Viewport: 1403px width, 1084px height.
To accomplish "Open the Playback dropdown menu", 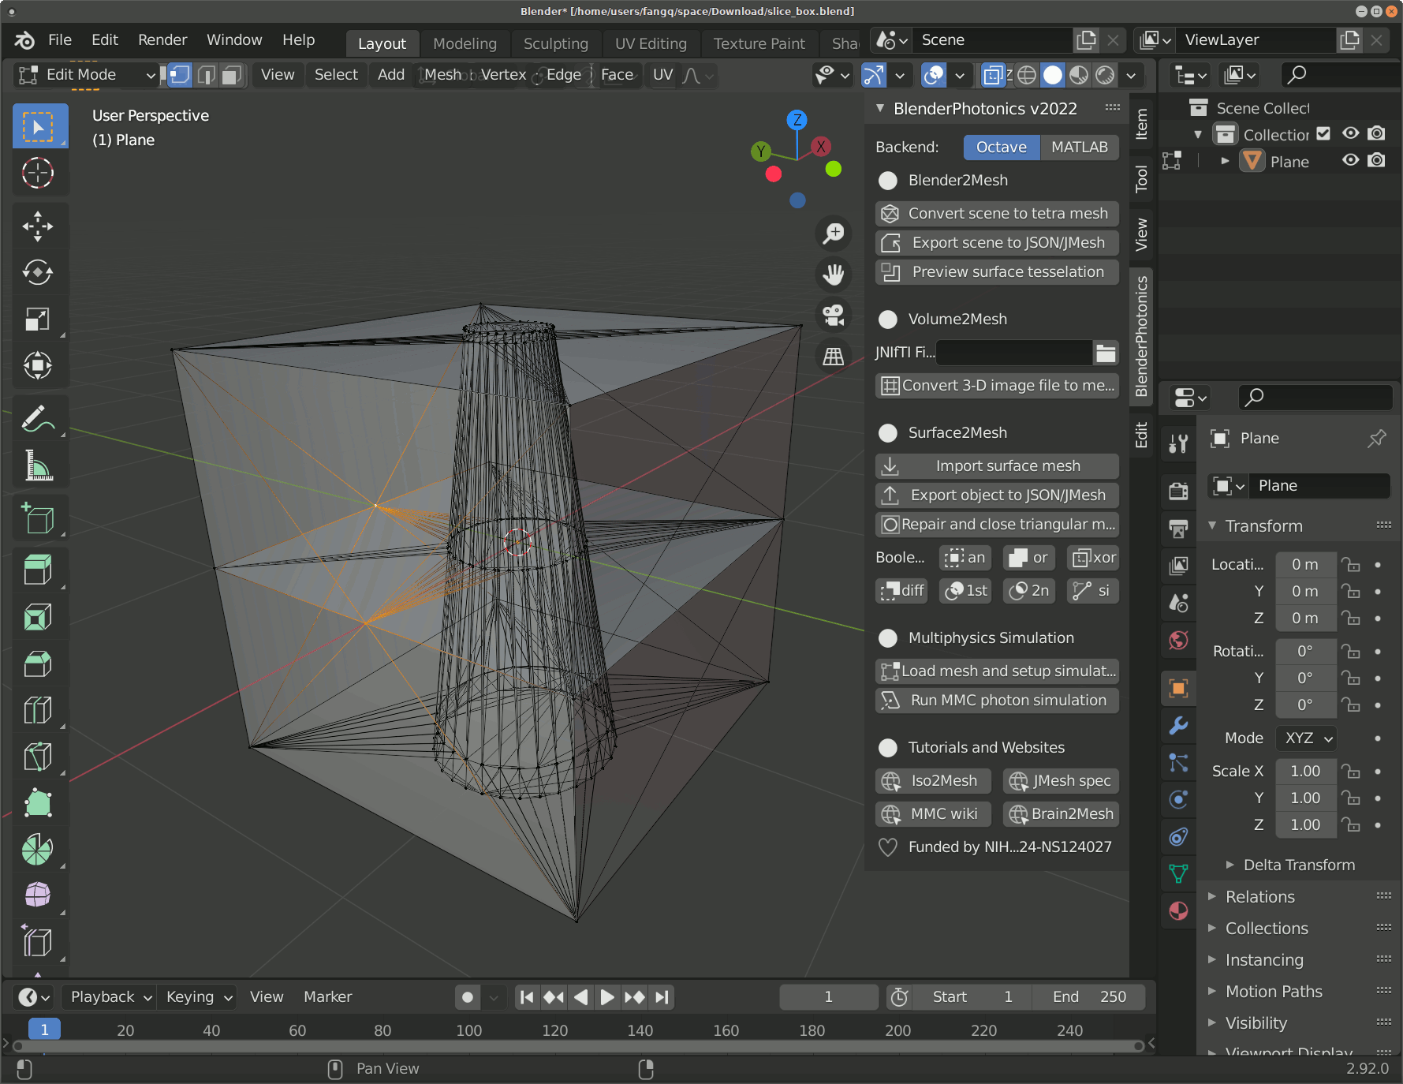I will [110, 997].
